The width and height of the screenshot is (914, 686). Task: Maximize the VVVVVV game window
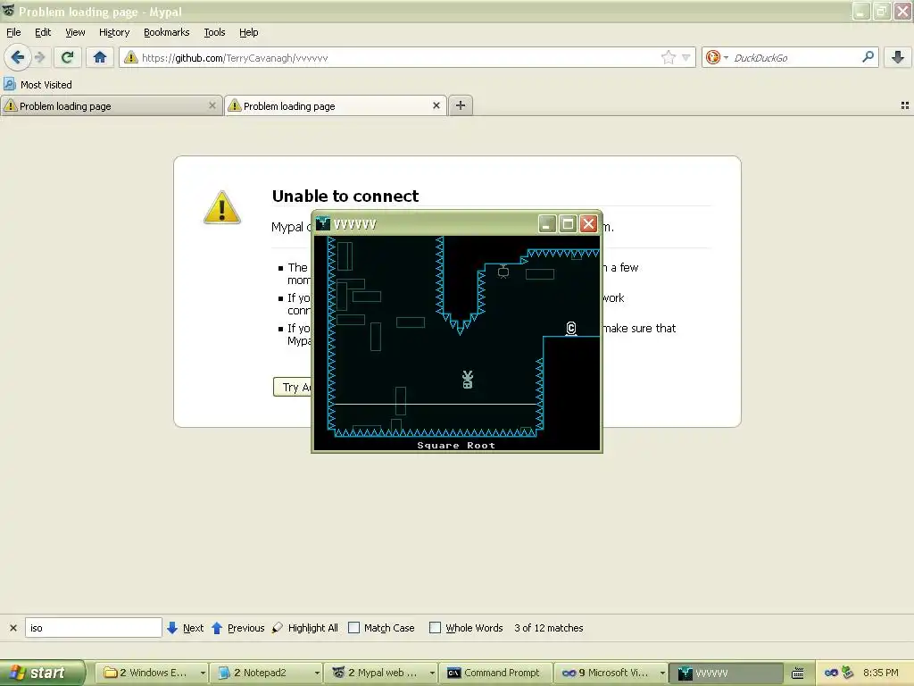click(x=568, y=223)
